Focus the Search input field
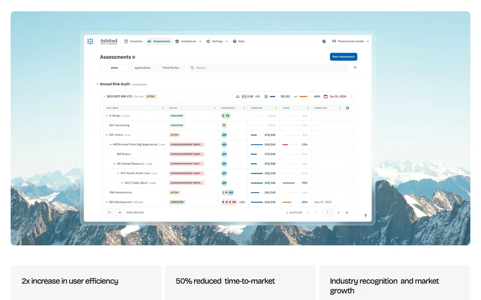This screenshot has height=300, width=481. (x=269, y=68)
